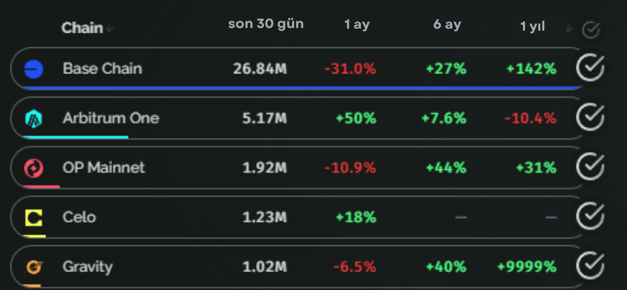Select the Base Chain name

click(102, 69)
